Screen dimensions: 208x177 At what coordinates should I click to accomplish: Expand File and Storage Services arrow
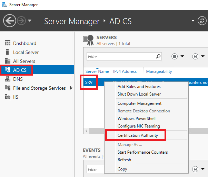point(71,88)
